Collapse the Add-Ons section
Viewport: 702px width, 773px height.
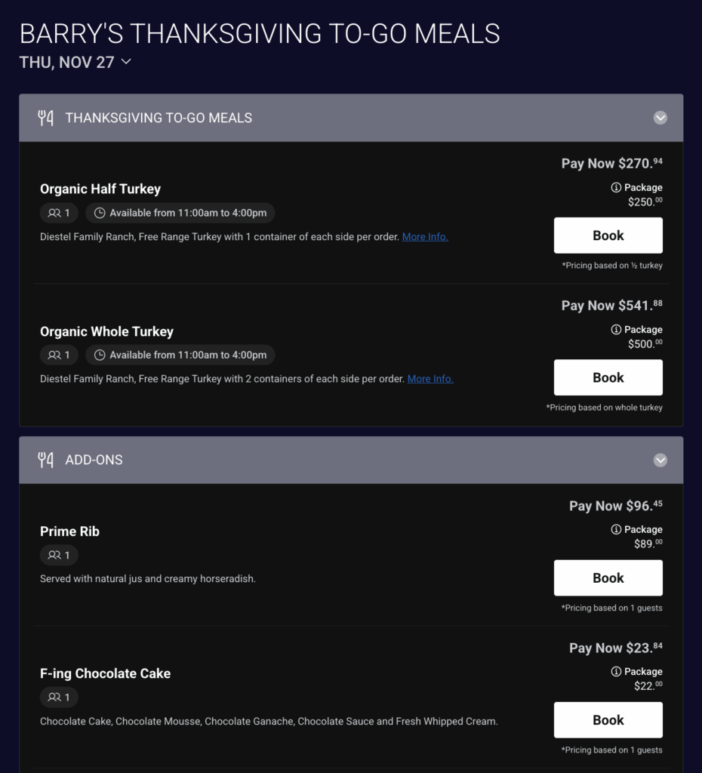660,460
